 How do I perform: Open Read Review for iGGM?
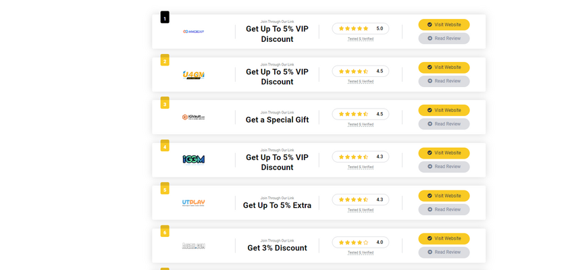[x=444, y=167]
